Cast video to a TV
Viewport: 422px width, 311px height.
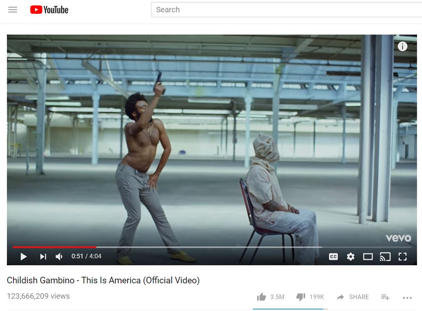[x=385, y=257]
